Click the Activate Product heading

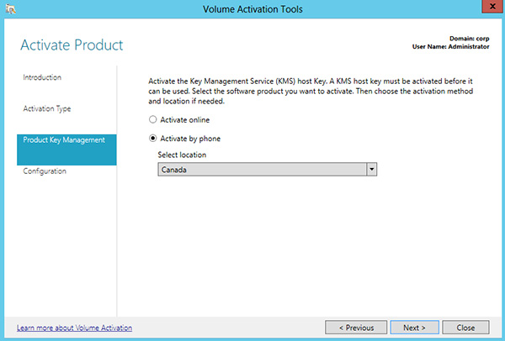click(72, 45)
